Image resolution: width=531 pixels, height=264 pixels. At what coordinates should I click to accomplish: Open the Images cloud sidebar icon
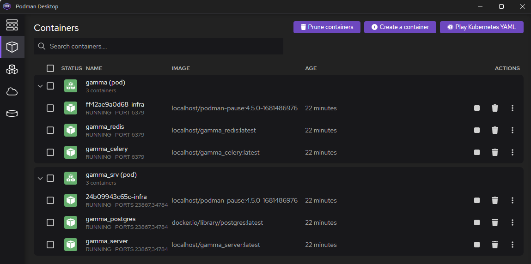point(12,91)
